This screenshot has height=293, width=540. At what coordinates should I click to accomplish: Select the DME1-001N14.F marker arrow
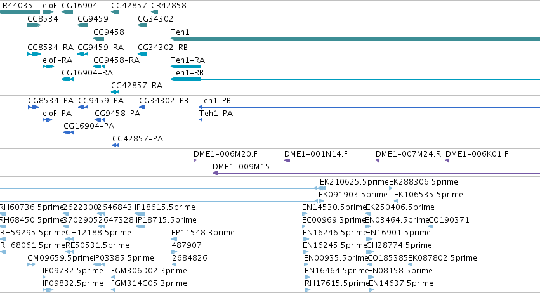pos(287,160)
